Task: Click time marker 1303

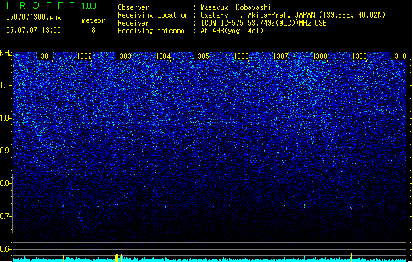Action: 123,56
